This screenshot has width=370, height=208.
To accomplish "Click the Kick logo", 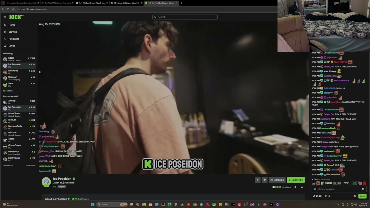I will (x=15, y=17).
